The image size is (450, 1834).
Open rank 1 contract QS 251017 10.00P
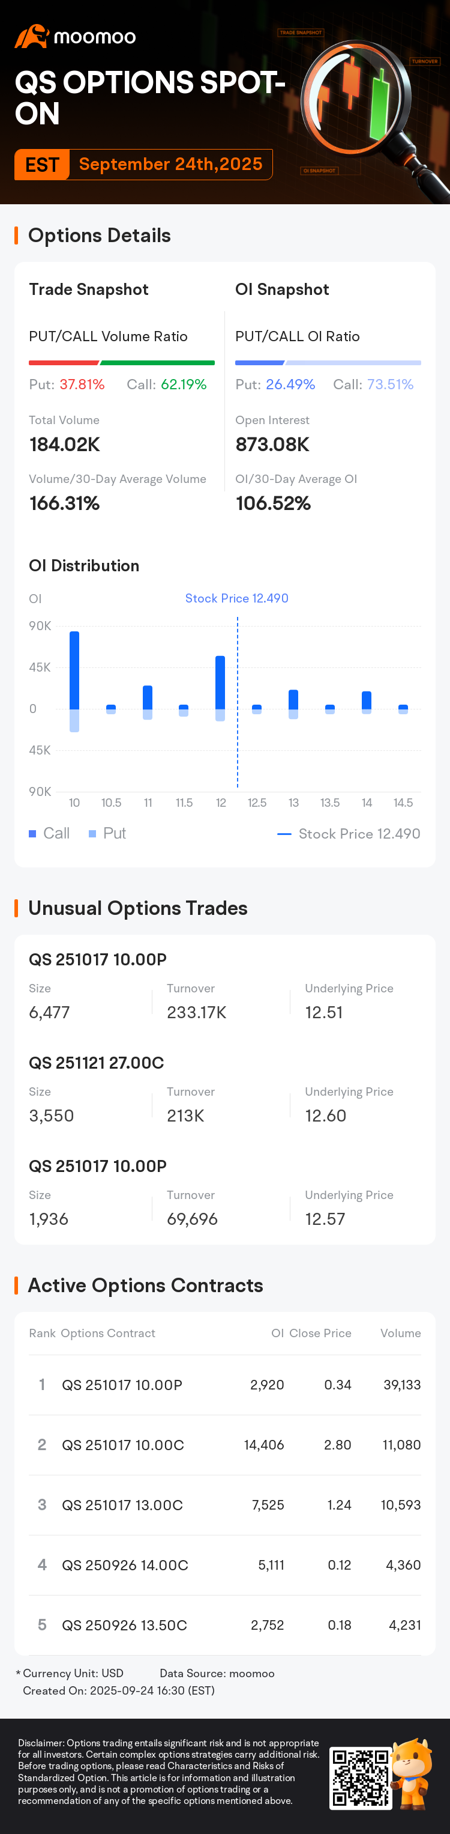[x=122, y=1385]
